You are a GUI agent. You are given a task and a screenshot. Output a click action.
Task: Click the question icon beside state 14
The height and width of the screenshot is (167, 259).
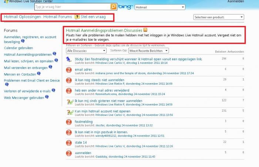(69, 143)
